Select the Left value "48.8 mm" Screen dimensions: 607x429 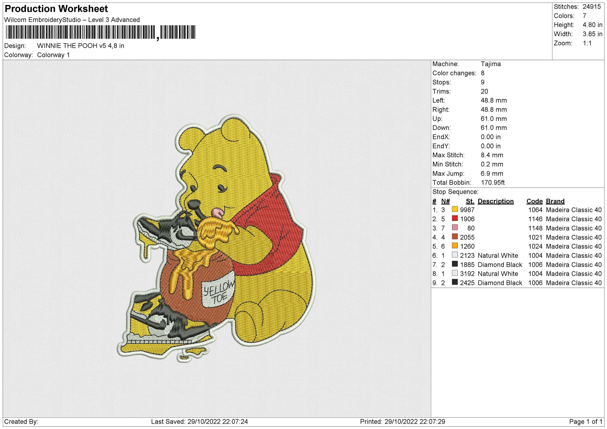tap(494, 100)
